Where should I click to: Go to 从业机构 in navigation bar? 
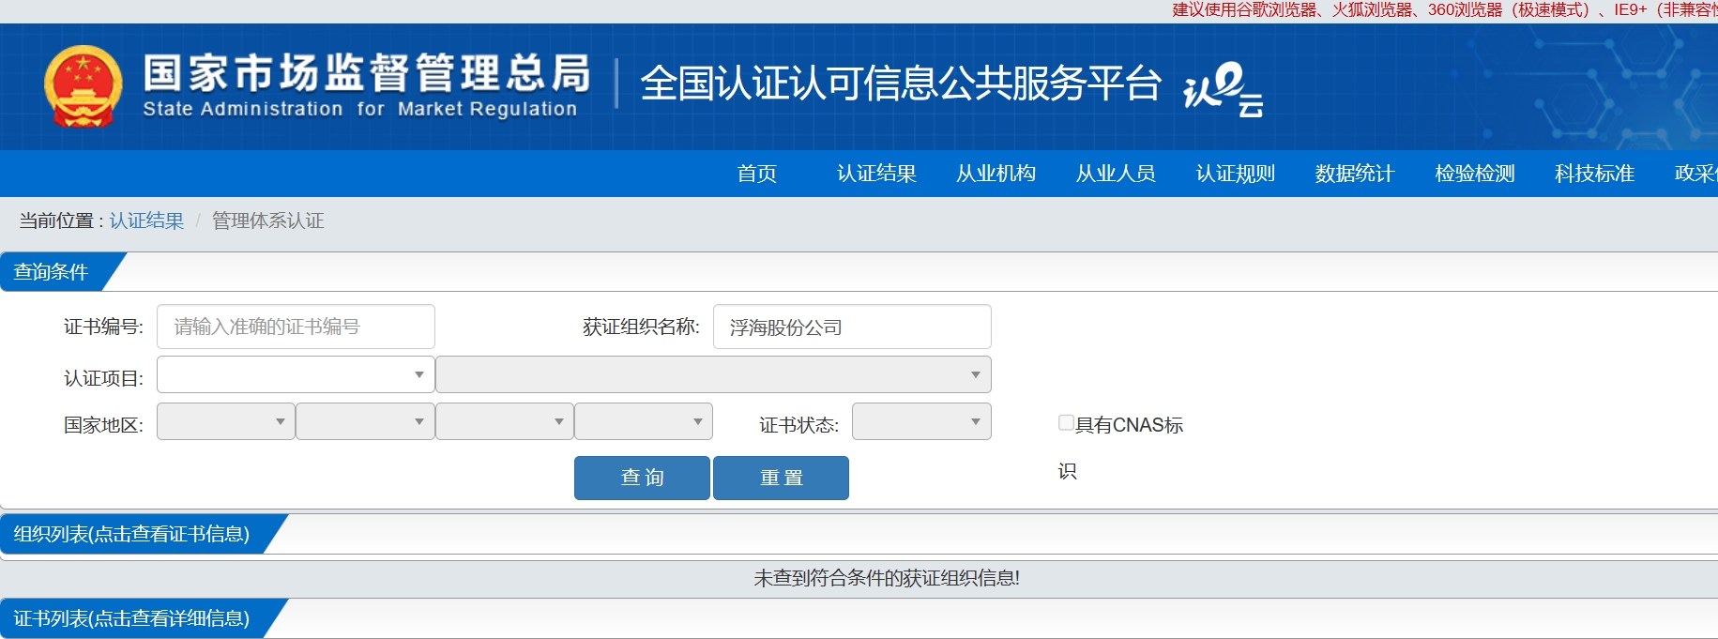coord(996,174)
